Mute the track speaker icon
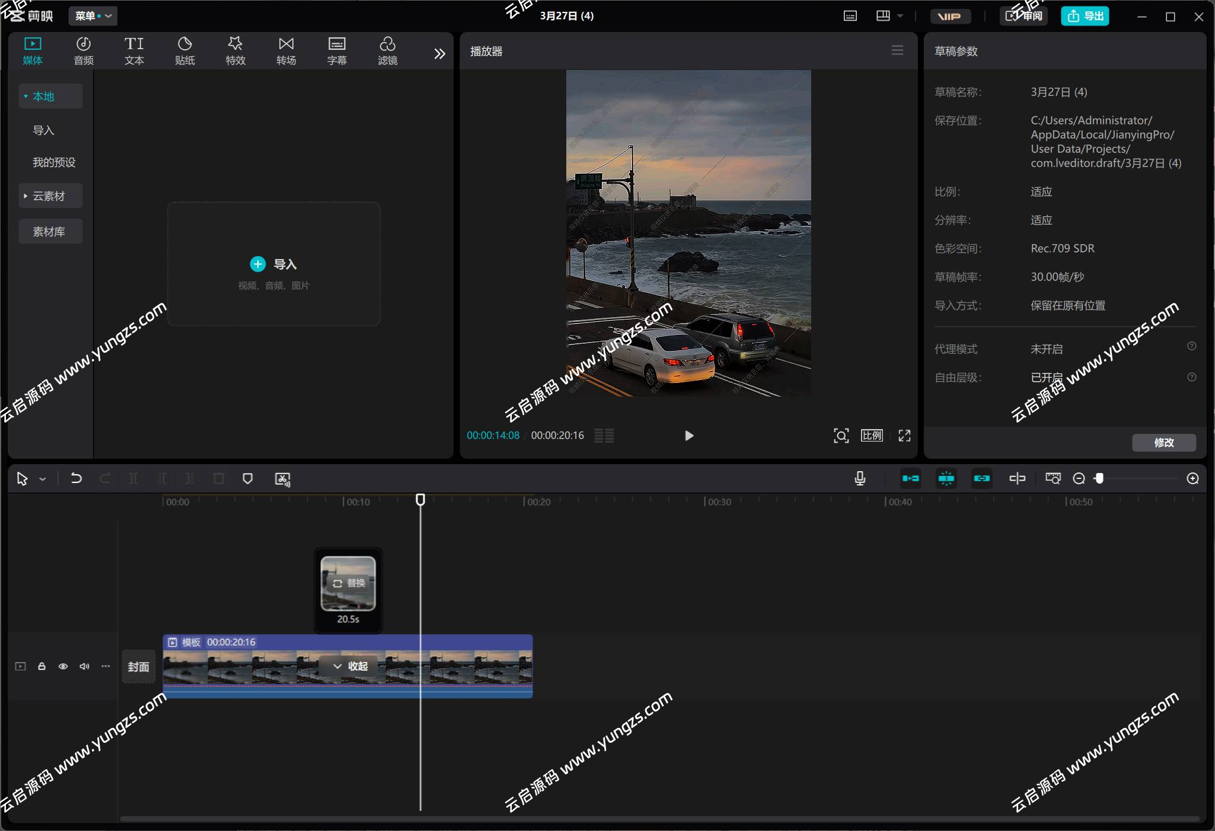The image size is (1215, 831). [x=84, y=666]
